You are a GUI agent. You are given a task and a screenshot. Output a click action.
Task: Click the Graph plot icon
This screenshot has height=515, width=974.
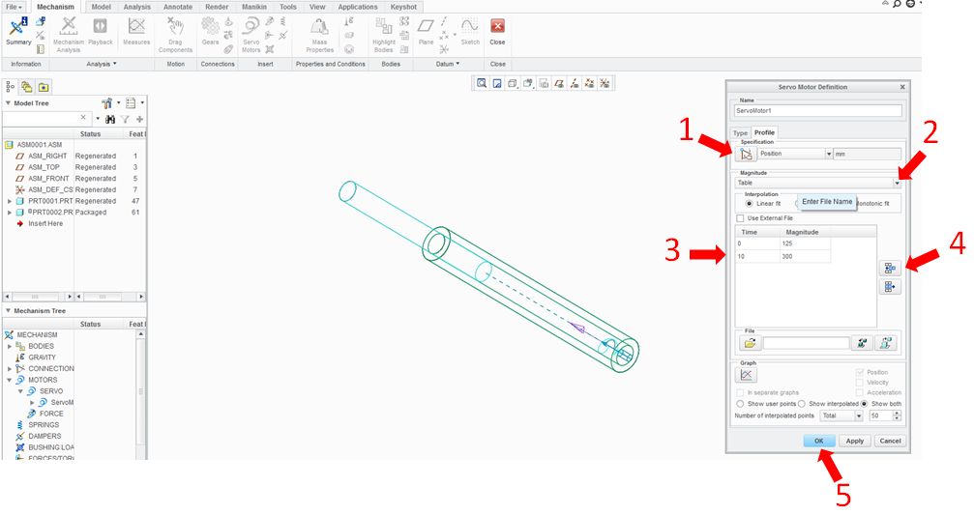pyautogui.click(x=746, y=375)
